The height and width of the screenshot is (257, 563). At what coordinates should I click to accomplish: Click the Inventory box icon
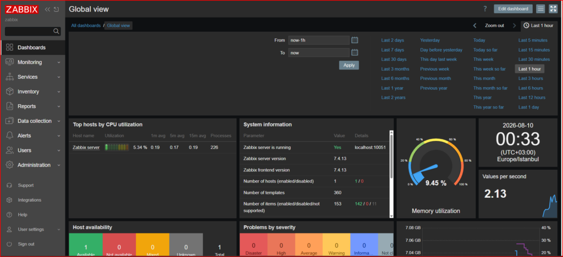[x=10, y=92]
